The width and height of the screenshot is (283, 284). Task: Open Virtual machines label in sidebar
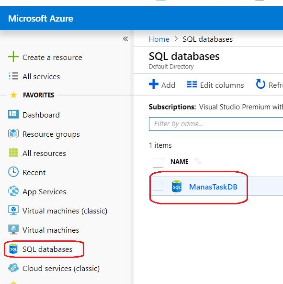(51, 230)
